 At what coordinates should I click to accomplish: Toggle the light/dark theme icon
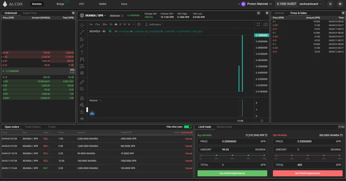coord(330,4)
